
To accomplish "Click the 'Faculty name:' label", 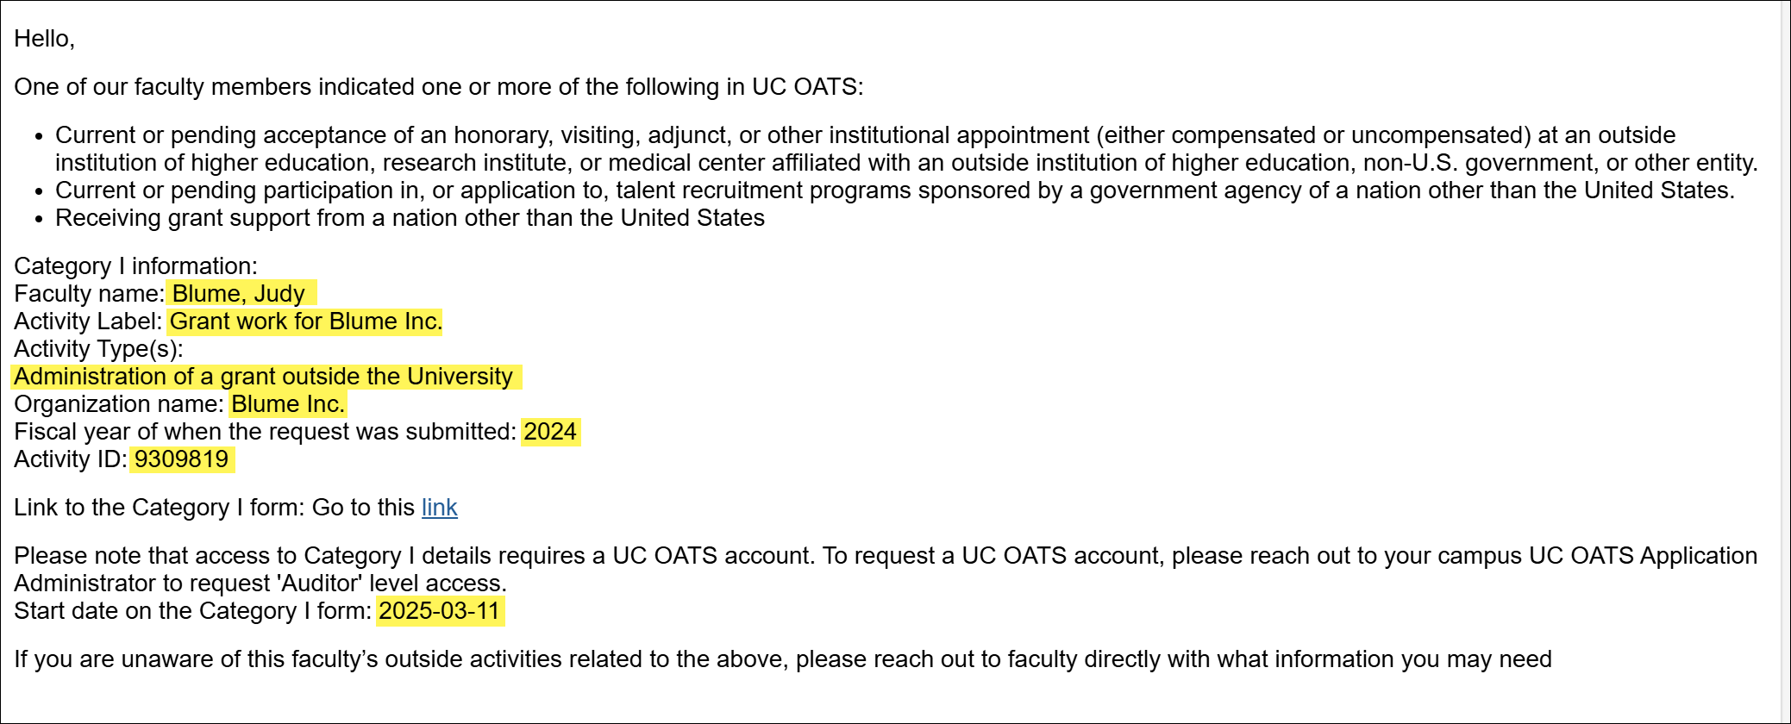I will pyautogui.click(x=89, y=294).
